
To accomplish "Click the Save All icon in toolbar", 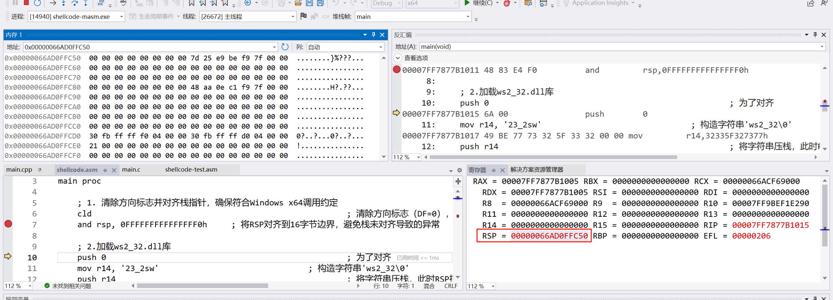I will [x=320, y=3].
